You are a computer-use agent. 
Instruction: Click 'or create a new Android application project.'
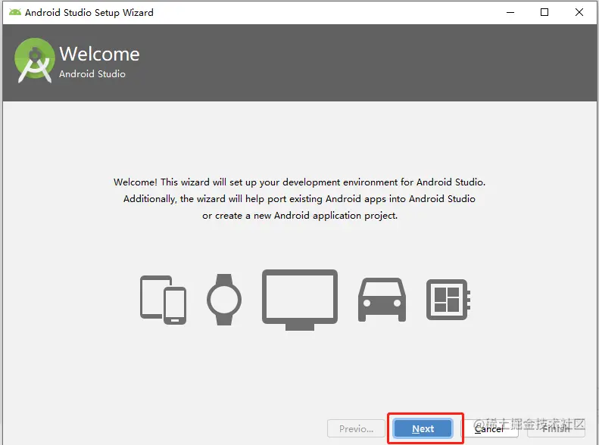[300, 216]
